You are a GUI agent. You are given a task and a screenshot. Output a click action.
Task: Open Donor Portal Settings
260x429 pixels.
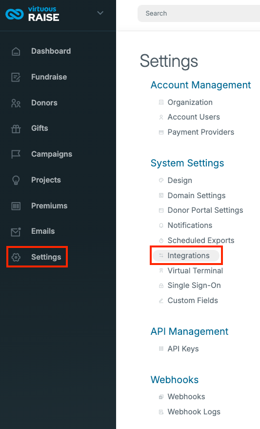click(x=205, y=210)
